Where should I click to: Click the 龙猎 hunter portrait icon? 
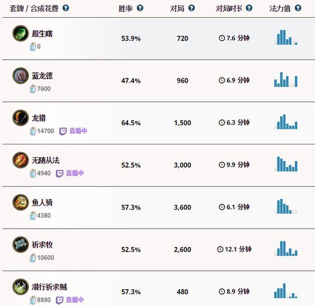(21, 118)
